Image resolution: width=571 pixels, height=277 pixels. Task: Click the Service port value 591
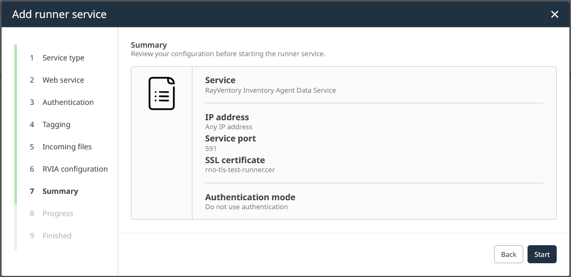click(x=210, y=148)
